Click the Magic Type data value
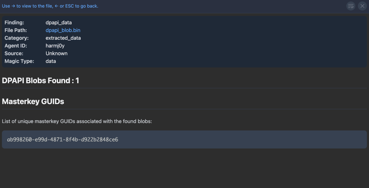Viewport: 369px width, 188px height. [51, 61]
